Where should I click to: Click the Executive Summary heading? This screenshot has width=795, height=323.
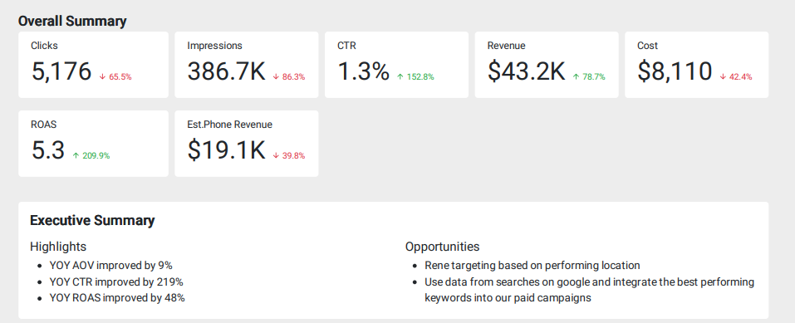92,221
